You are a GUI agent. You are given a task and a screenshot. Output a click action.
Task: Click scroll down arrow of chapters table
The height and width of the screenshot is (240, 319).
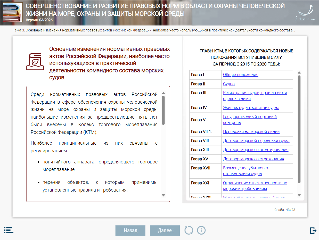coord(299,195)
